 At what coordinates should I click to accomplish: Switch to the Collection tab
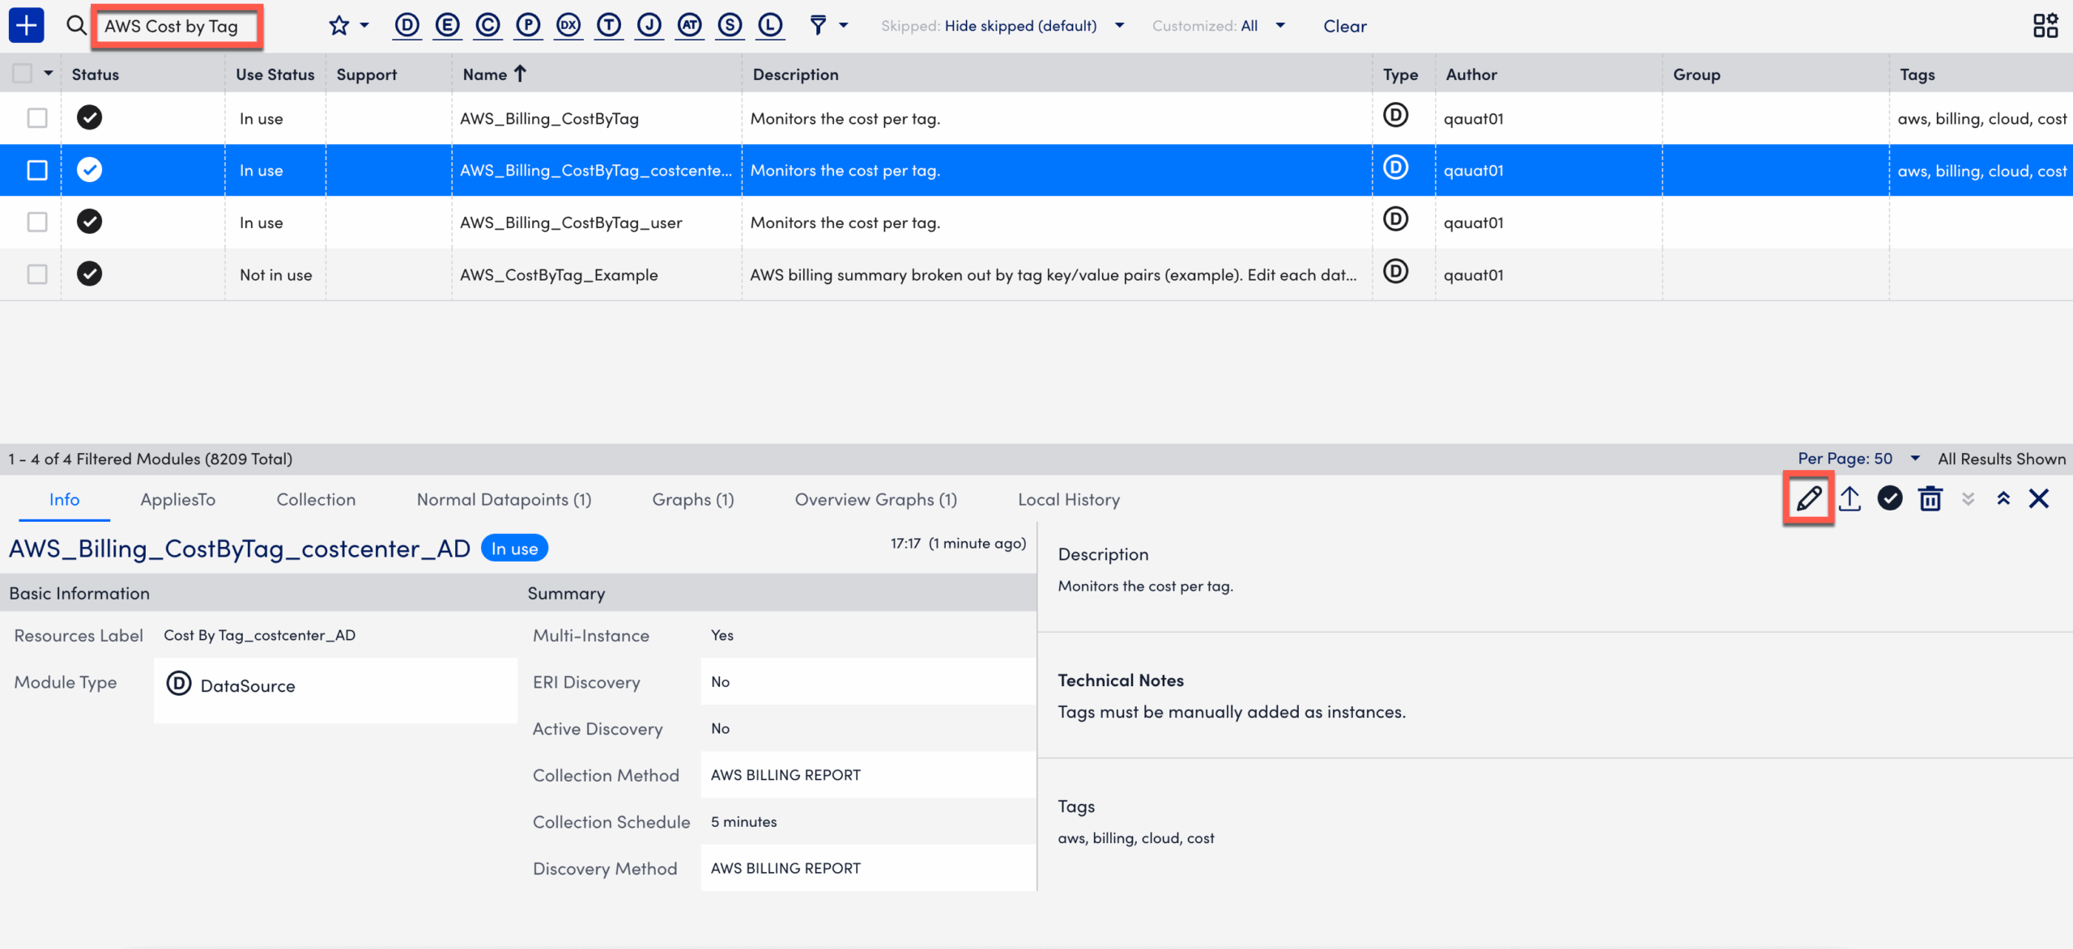316,499
